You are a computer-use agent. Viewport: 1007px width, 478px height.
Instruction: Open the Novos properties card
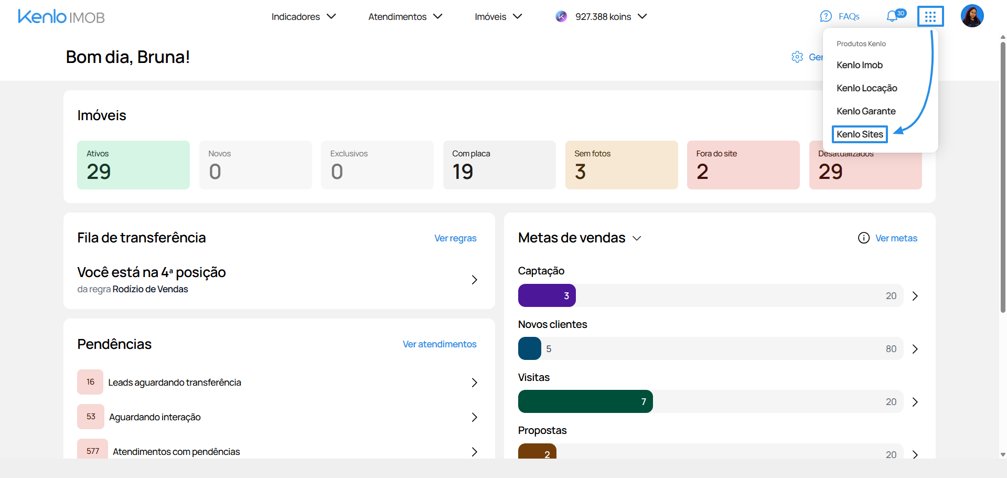pos(255,165)
